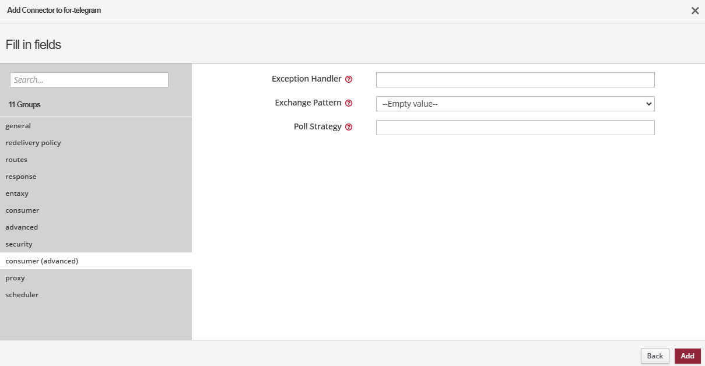The image size is (705, 366).
Task: Open the consumer group
Action: point(22,210)
